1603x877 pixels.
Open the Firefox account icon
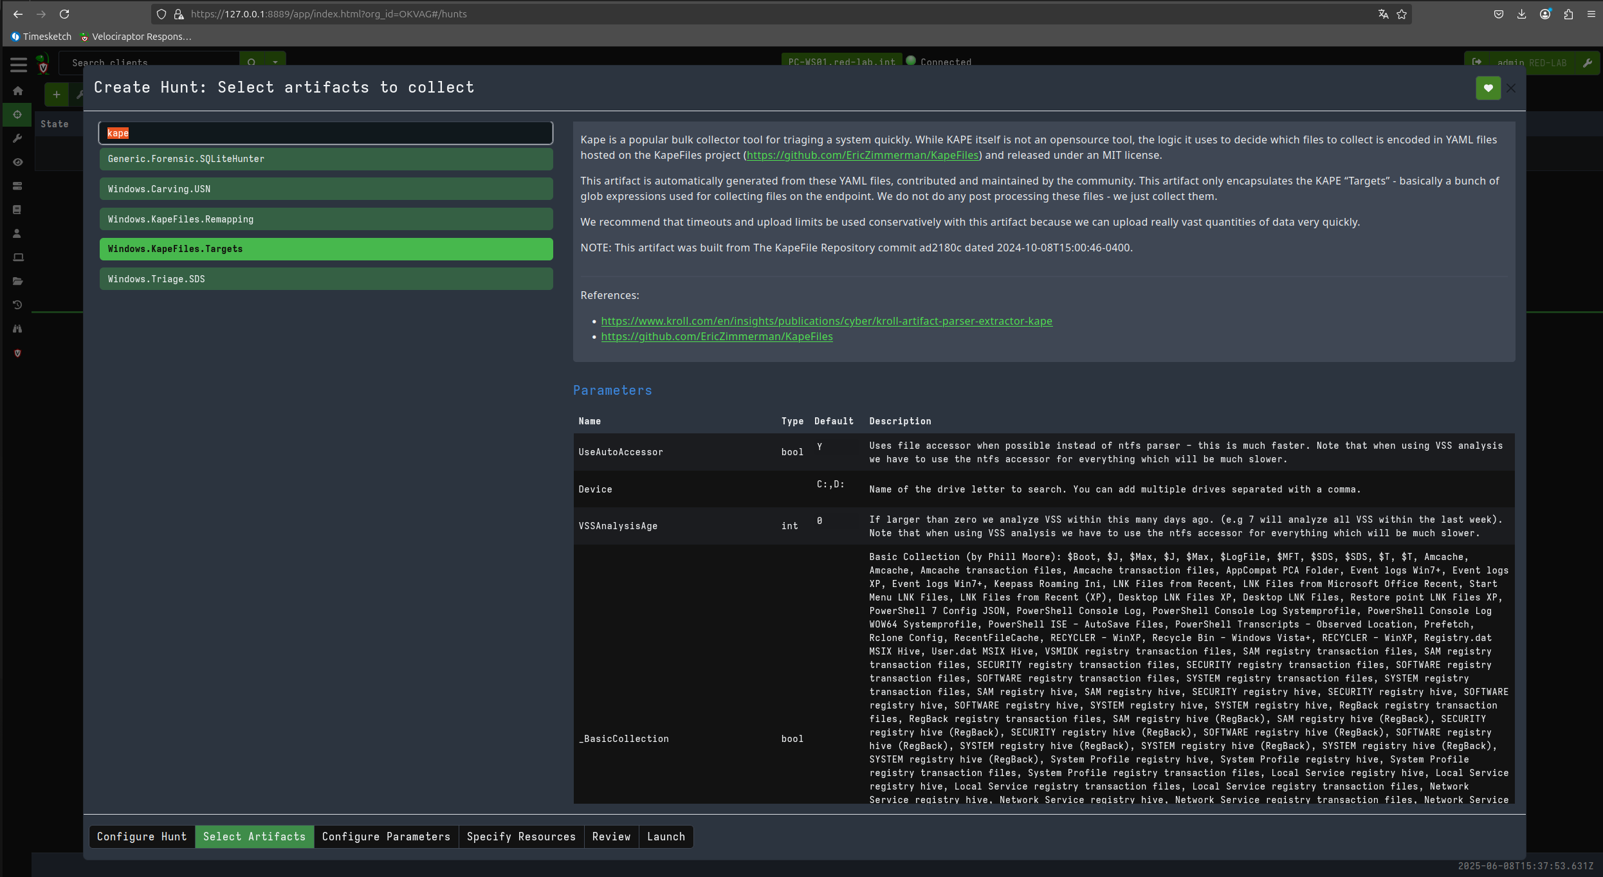click(1545, 14)
